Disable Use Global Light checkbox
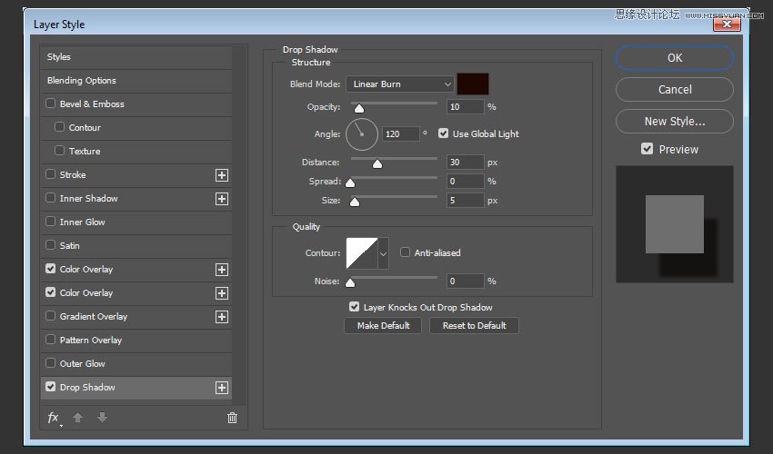Screen dimensions: 773x454 click(443, 133)
